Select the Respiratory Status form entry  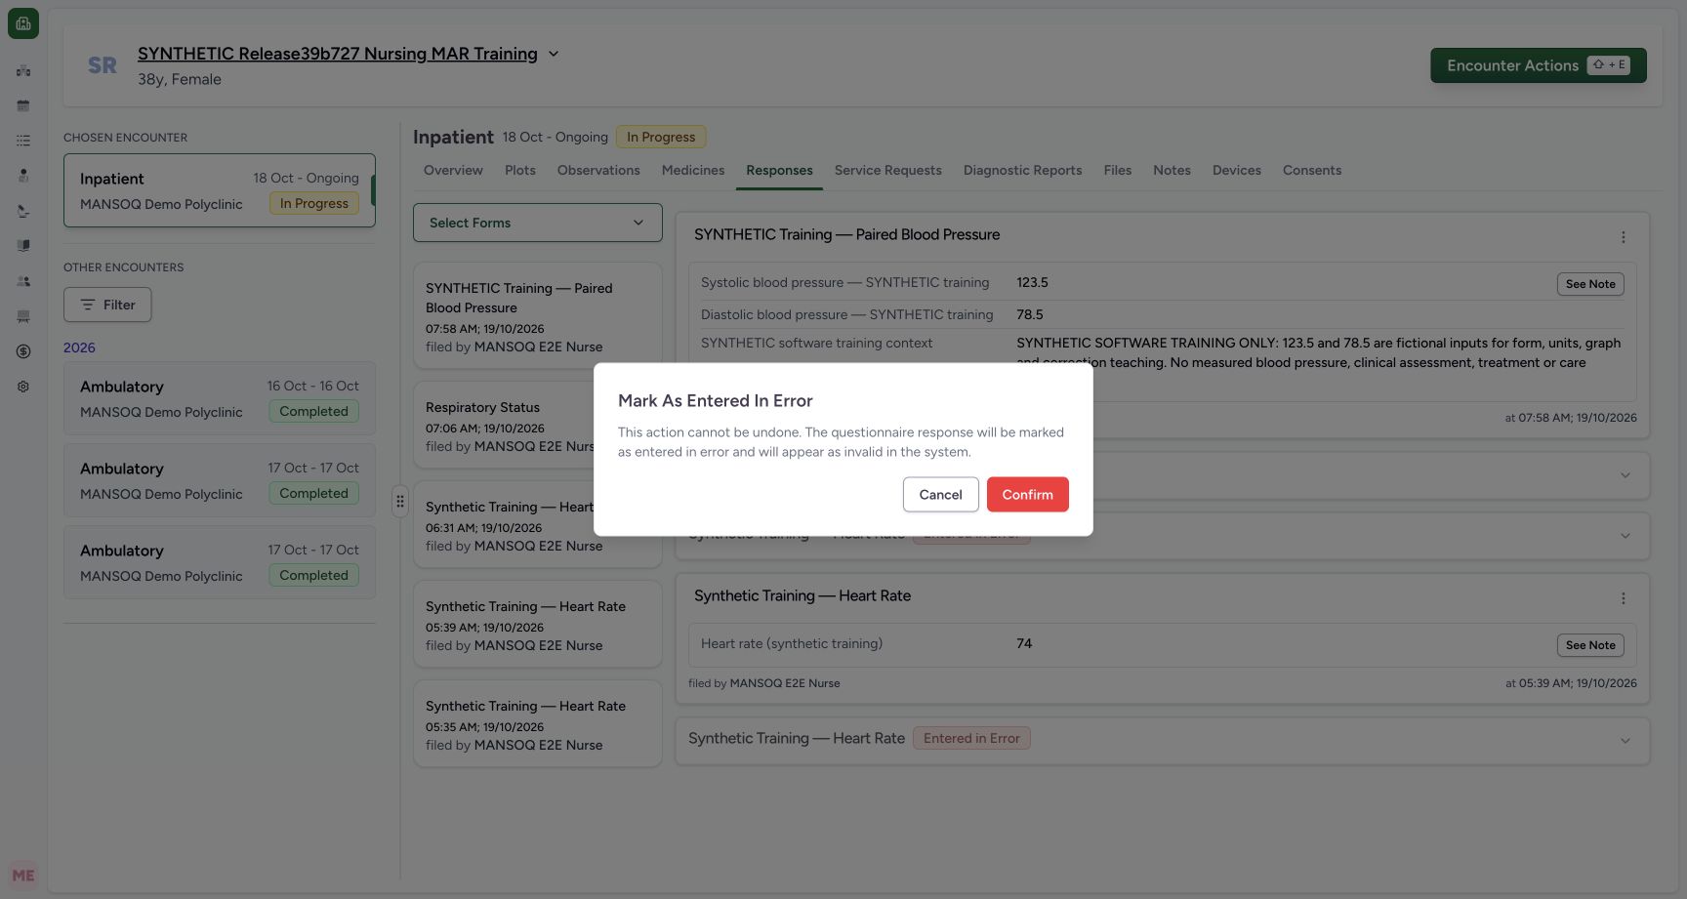[538, 426]
